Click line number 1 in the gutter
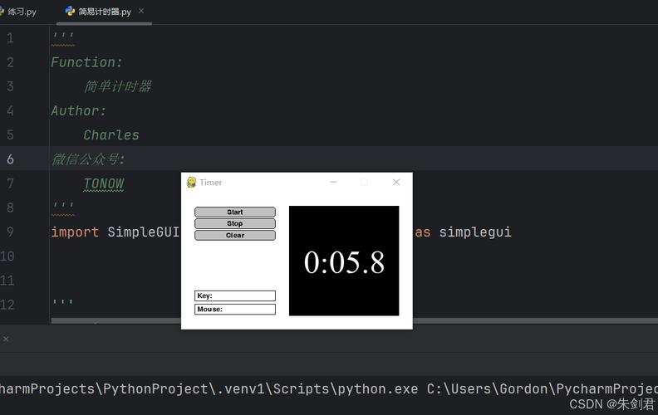 [x=10, y=38]
